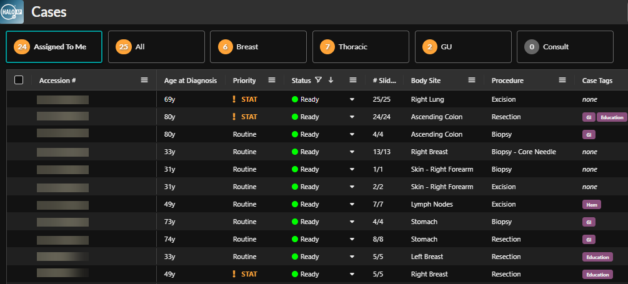Expand status dropdown for Right Lung case
This screenshot has width=628, height=284.
click(352, 99)
